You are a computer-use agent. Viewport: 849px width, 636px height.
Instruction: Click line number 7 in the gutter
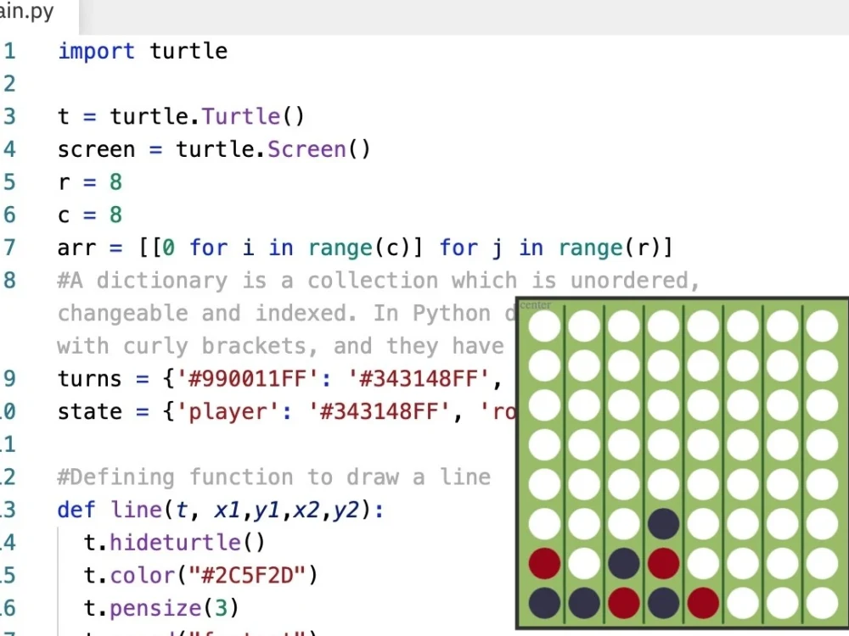10,248
